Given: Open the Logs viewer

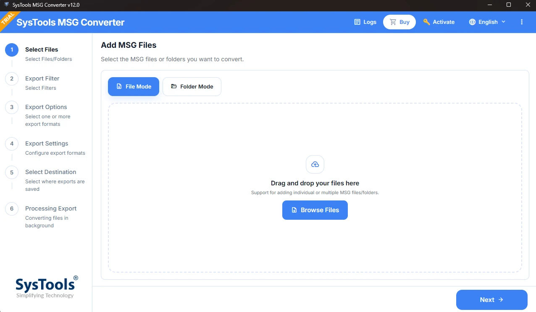Looking at the screenshot, I should pyautogui.click(x=365, y=22).
